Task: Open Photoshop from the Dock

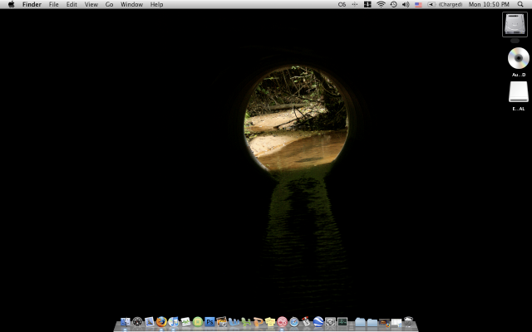Action: [210, 322]
